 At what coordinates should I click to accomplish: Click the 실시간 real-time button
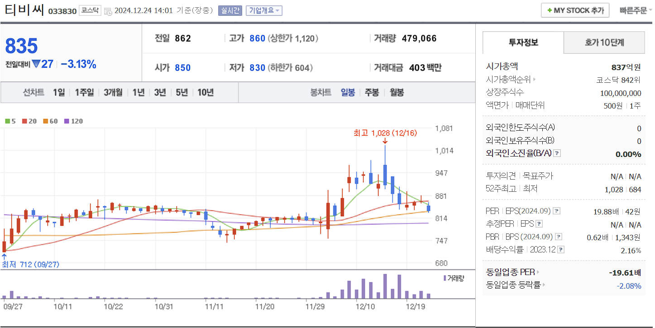coord(231,10)
